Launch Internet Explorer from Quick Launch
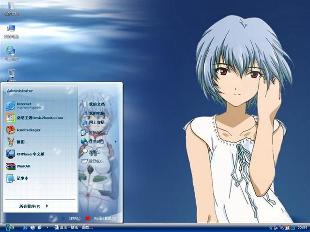This screenshot has height=232, width=310. click(25, 228)
